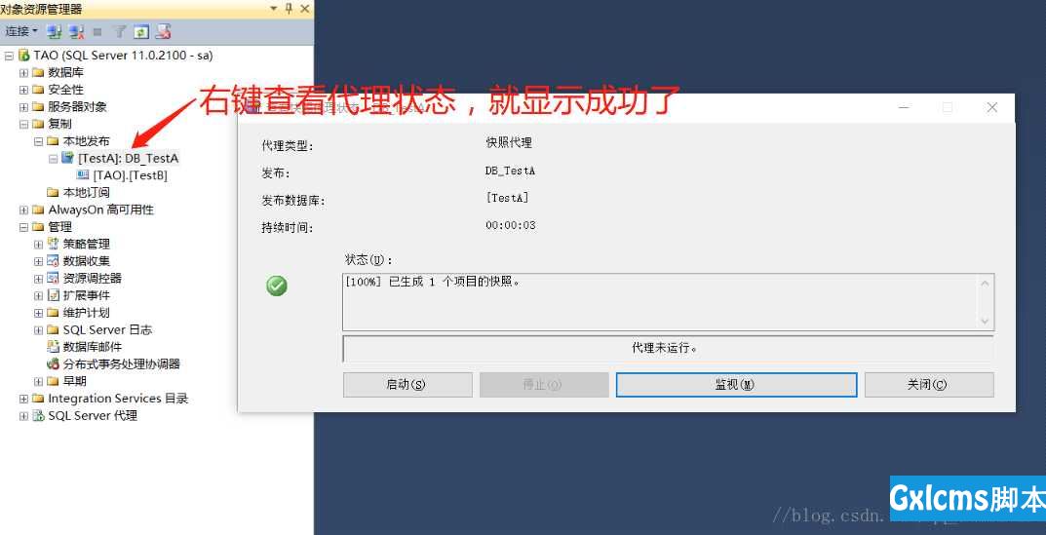Collapse the 管理 folder
This screenshot has height=535, width=1046.
23,227
